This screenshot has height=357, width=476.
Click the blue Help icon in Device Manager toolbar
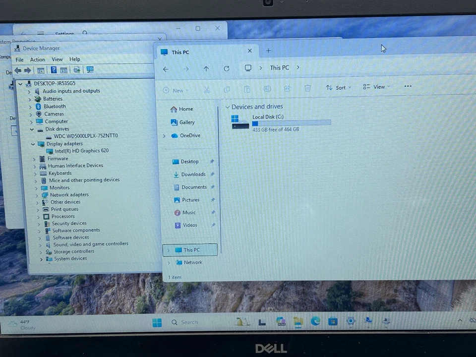pos(54,70)
